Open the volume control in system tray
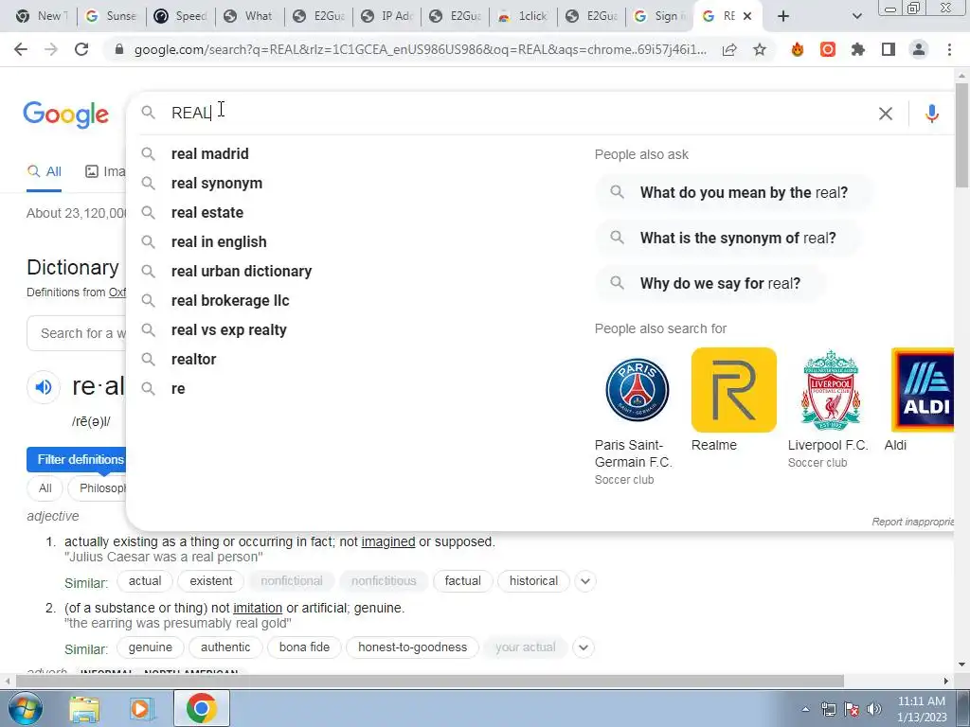 pos(873,709)
